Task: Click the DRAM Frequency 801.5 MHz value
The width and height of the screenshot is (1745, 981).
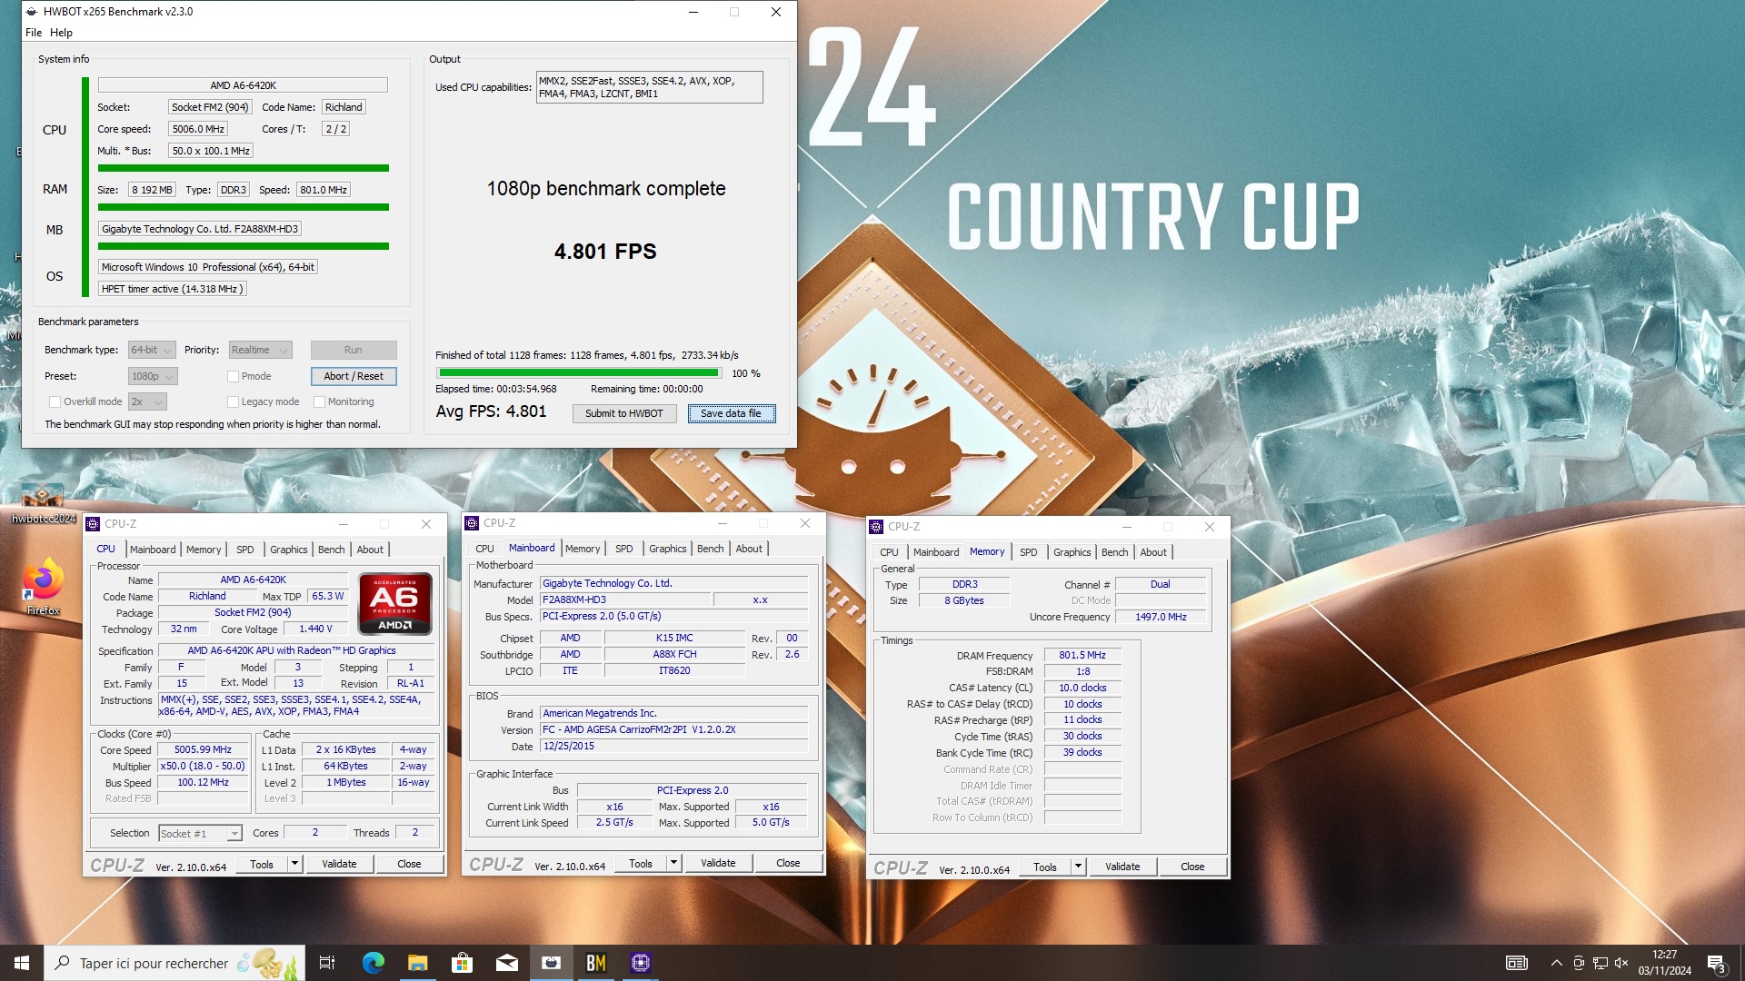Action: 1082,655
